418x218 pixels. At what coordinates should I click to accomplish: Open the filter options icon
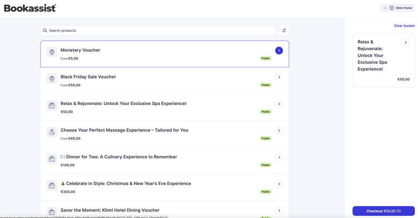(x=284, y=30)
